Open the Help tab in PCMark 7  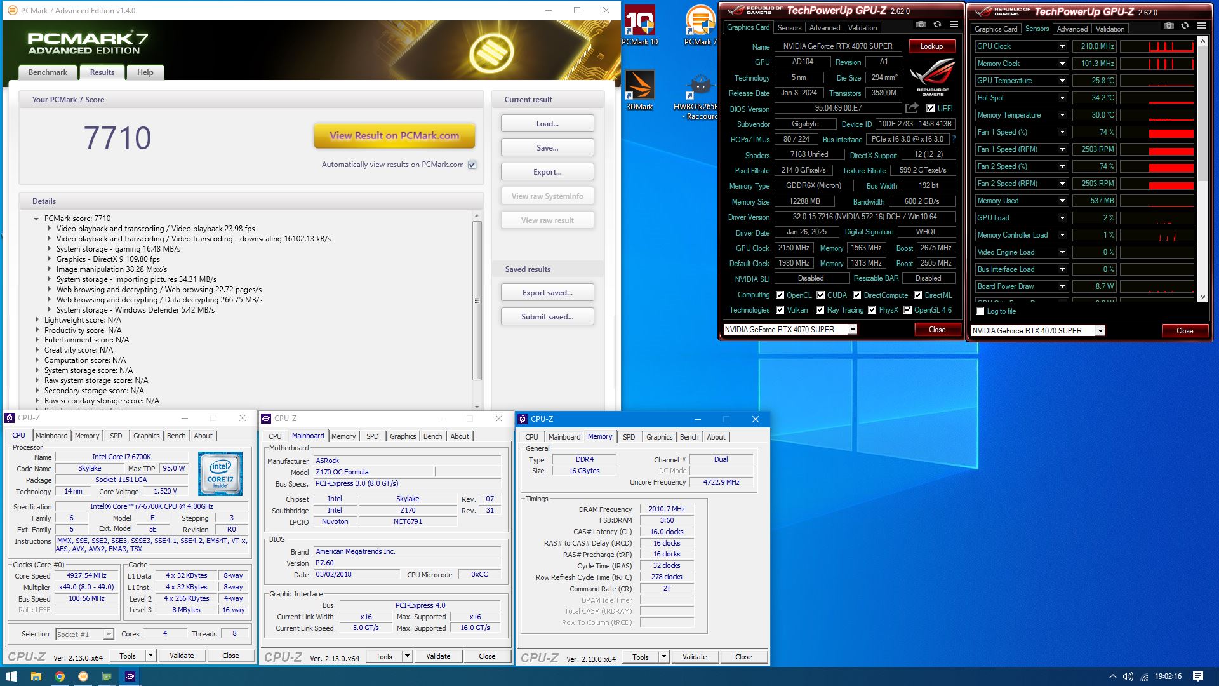(x=145, y=72)
